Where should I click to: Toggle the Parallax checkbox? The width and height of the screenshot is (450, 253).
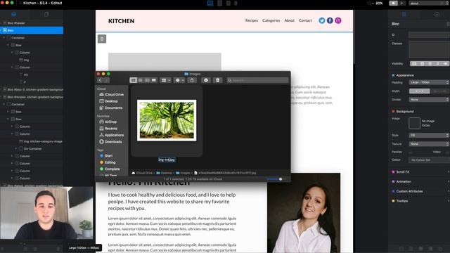tap(411, 152)
